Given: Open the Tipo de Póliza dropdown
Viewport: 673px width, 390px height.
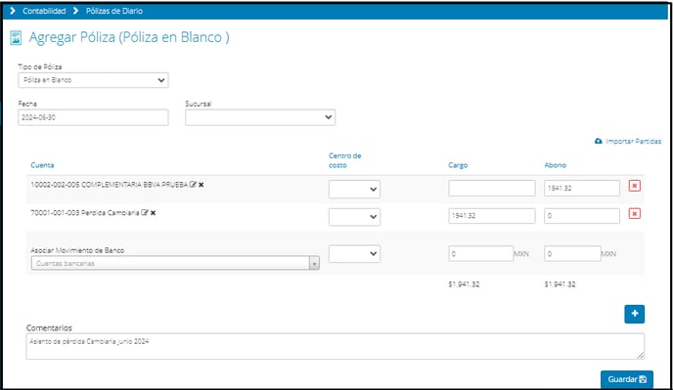Looking at the screenshot, I should pyautogui.click(x=93, y=80).
